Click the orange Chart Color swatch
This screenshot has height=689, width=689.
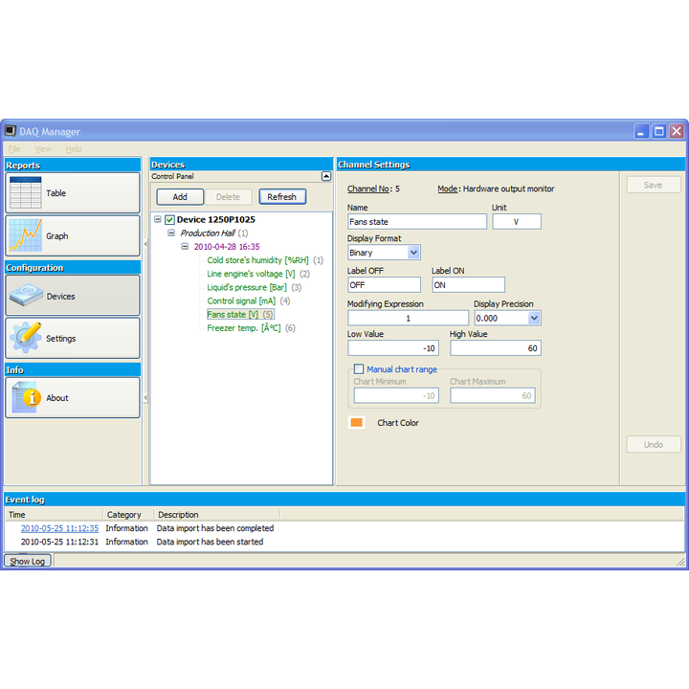click(357, 422)
